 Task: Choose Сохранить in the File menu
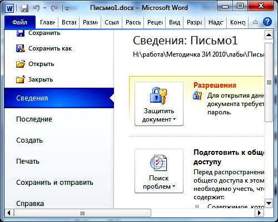44,33
